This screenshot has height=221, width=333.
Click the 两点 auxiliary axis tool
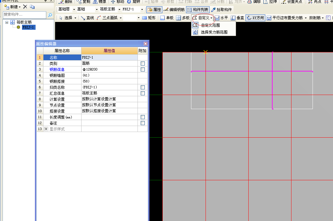[315, 2]
